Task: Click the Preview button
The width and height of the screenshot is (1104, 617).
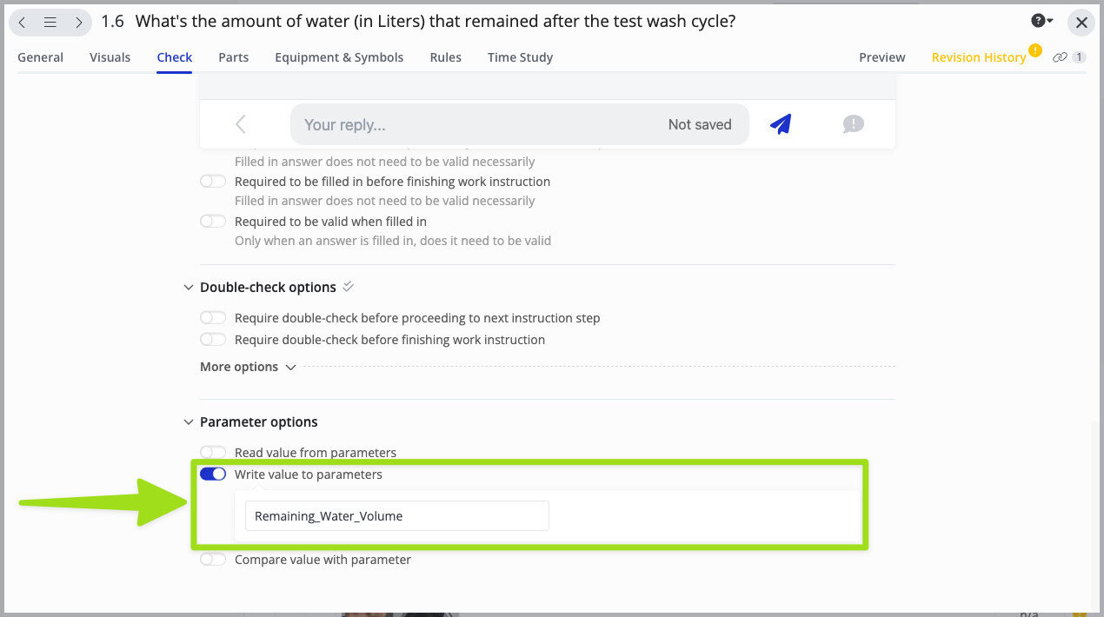Action: click(x=881, y=56)
